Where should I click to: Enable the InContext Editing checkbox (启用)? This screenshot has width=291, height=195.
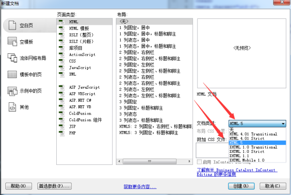[x=199, y=162]
